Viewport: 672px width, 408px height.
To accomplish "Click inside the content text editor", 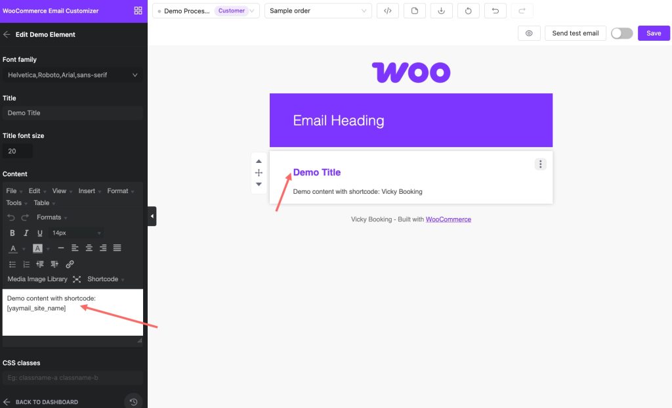I will click(x=72, y=312).
